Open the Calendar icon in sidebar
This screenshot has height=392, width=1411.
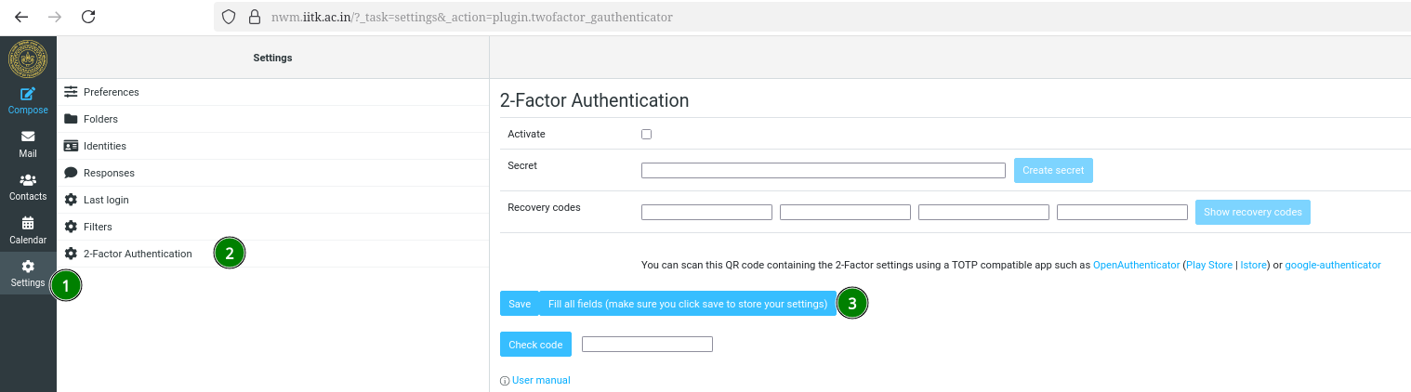tap(28, 223)
